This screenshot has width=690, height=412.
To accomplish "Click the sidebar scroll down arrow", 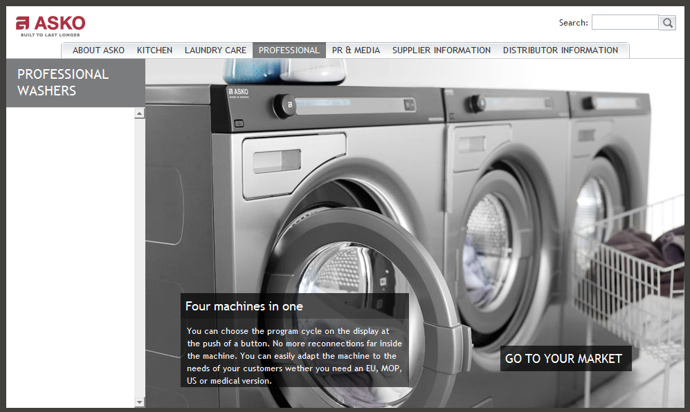I will click(140, 402).
